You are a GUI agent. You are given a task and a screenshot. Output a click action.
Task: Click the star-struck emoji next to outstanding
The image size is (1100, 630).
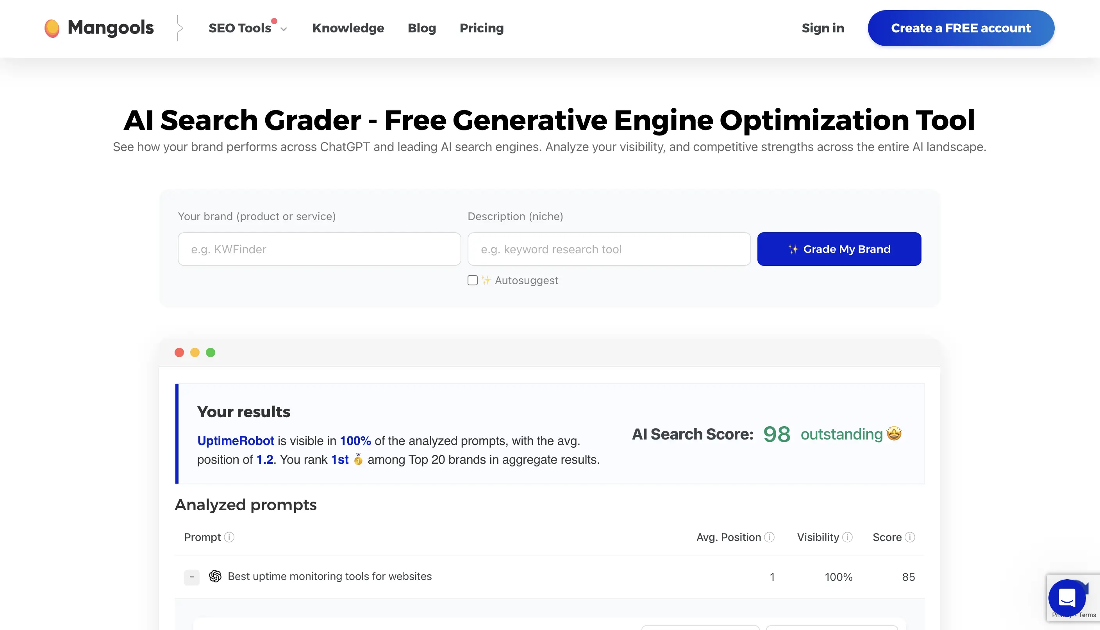coord(894,434)
